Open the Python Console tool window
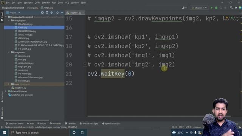 pos(111,124)
